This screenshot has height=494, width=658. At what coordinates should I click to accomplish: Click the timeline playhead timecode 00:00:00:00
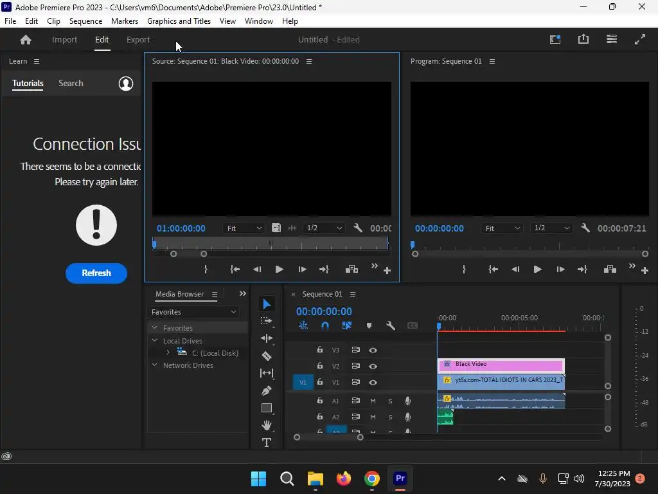324,311
